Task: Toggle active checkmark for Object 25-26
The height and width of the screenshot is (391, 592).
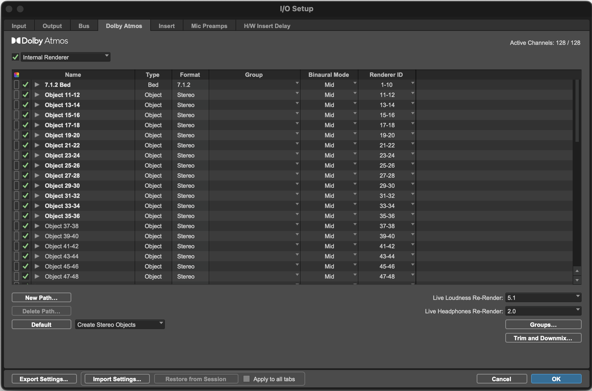Action: [x=26, y=165]
